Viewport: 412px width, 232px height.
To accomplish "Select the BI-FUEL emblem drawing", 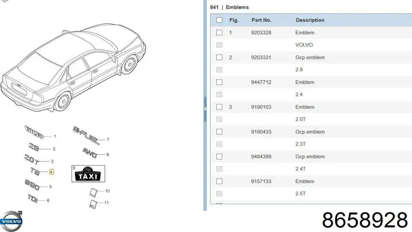I will pyautogui.click(x=86, y=135).
